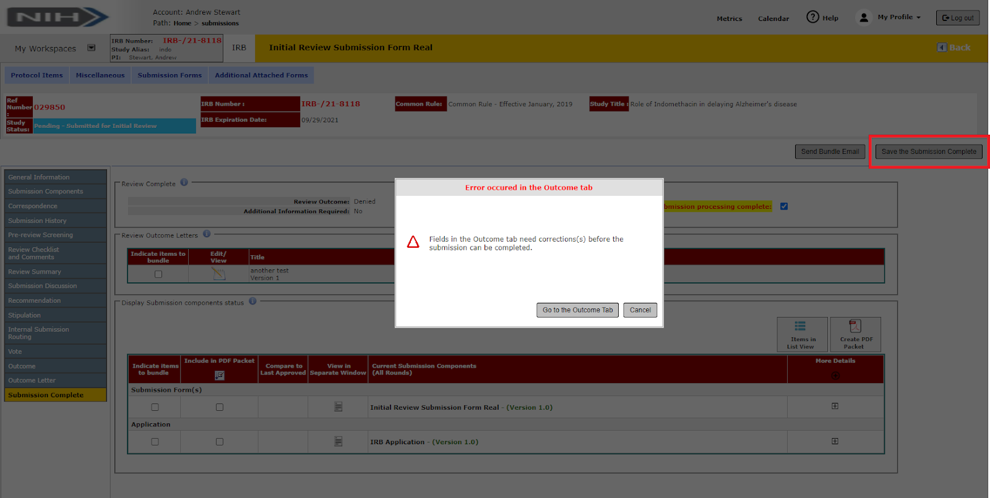The width and height of the screenshot is (990, 498).
Task: Open Submission Components in sidebar
Action: (x=56, y=192)
